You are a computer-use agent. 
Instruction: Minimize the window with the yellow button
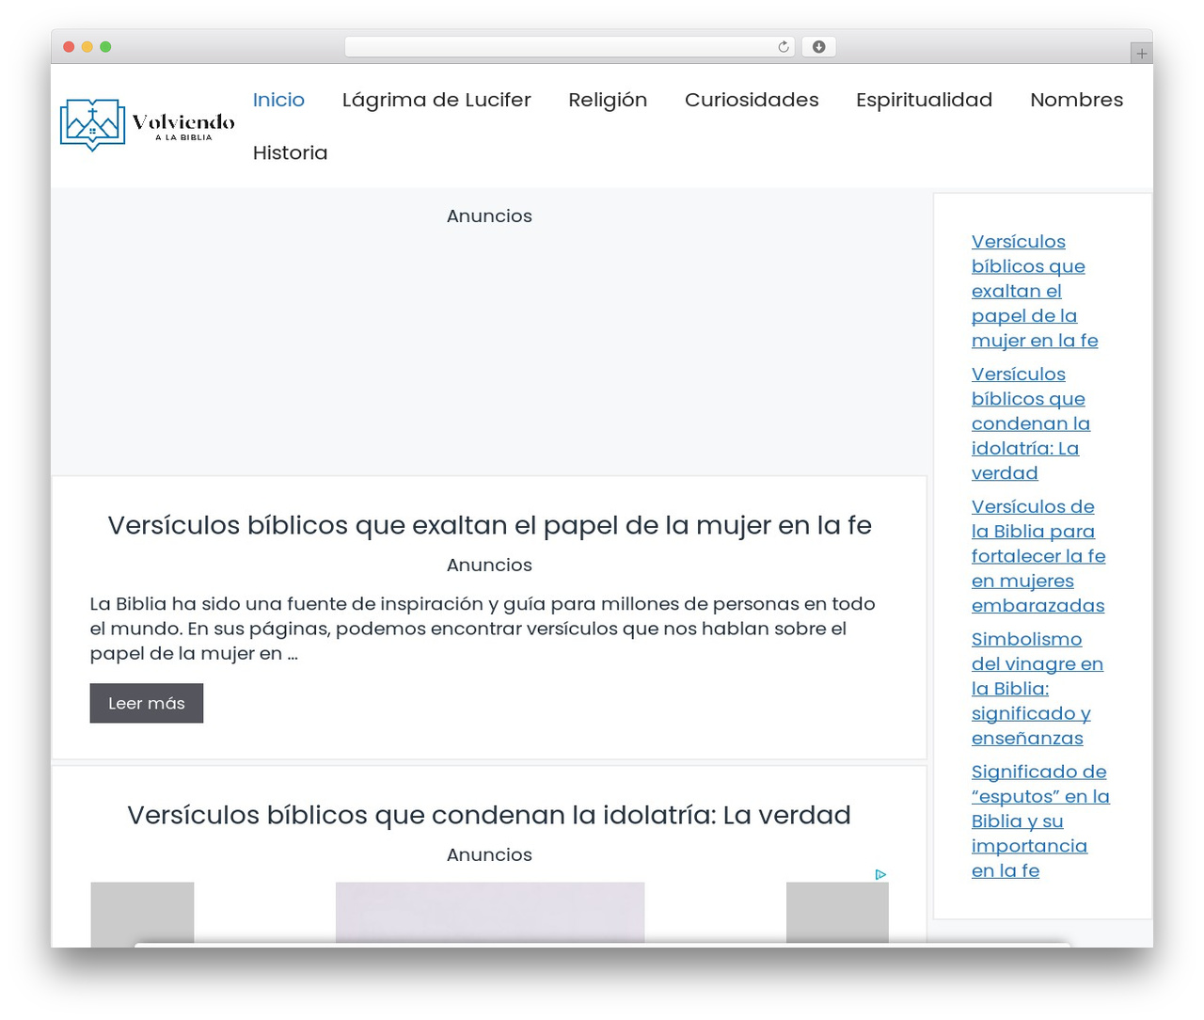tap(87, 47)
